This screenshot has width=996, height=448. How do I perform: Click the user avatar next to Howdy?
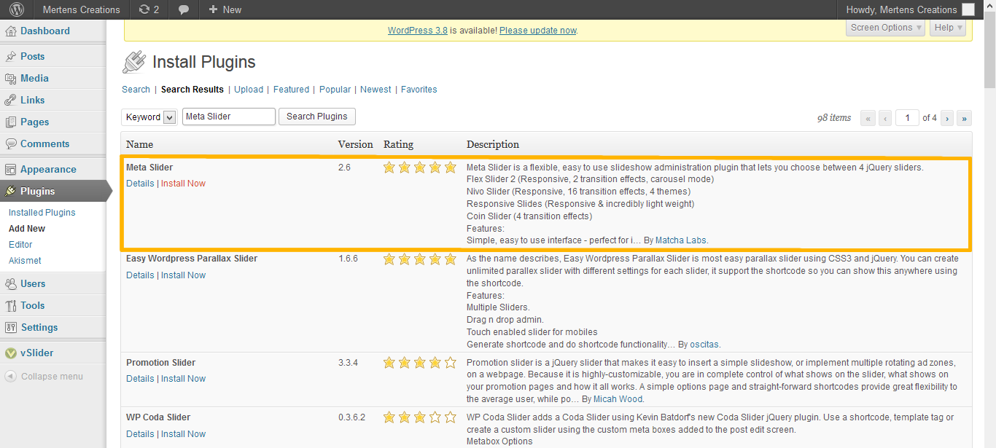pos(968,9)
